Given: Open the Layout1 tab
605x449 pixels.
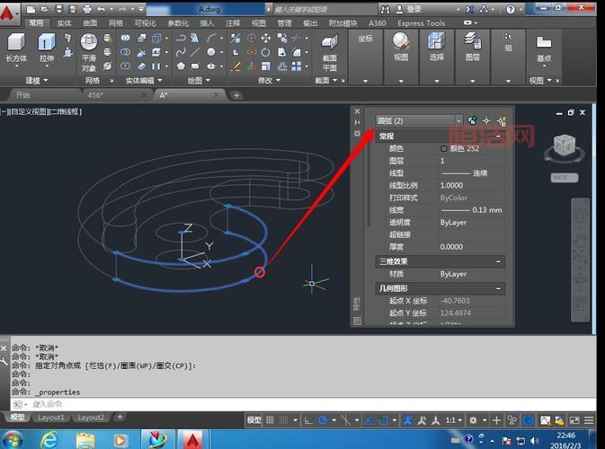Looking at the screenshot, I should [x=50, y=418].
